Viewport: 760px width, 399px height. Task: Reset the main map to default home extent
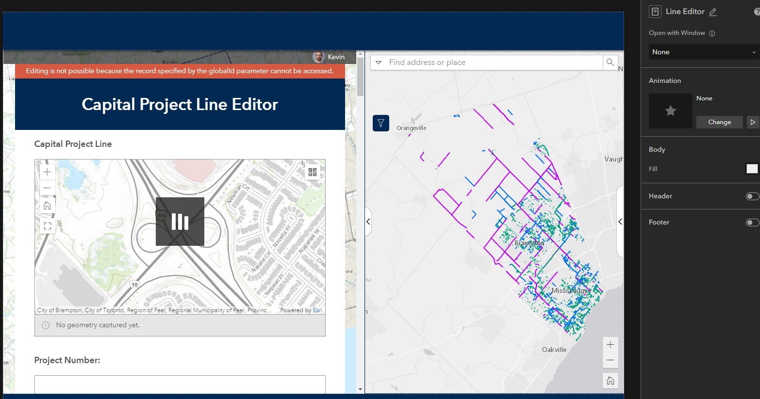tap(611, 381)
